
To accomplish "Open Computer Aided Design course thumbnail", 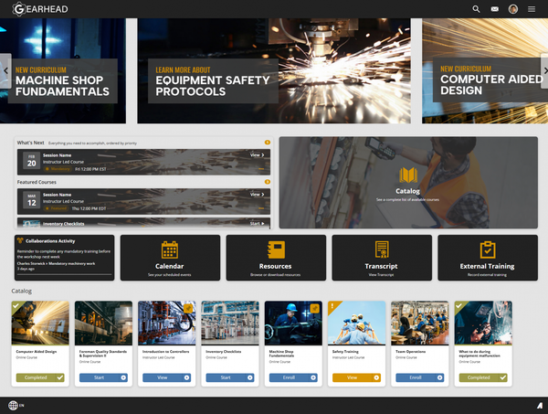I will pos(40,324).
